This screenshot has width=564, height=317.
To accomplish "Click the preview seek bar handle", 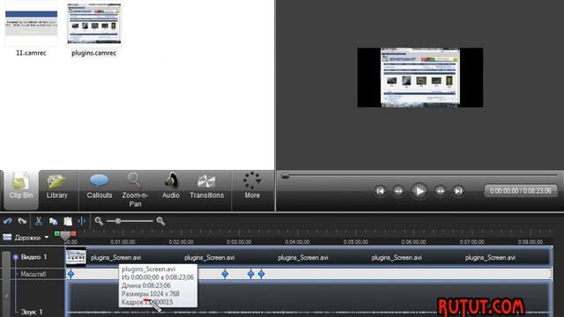I will [x=286, y=176].
